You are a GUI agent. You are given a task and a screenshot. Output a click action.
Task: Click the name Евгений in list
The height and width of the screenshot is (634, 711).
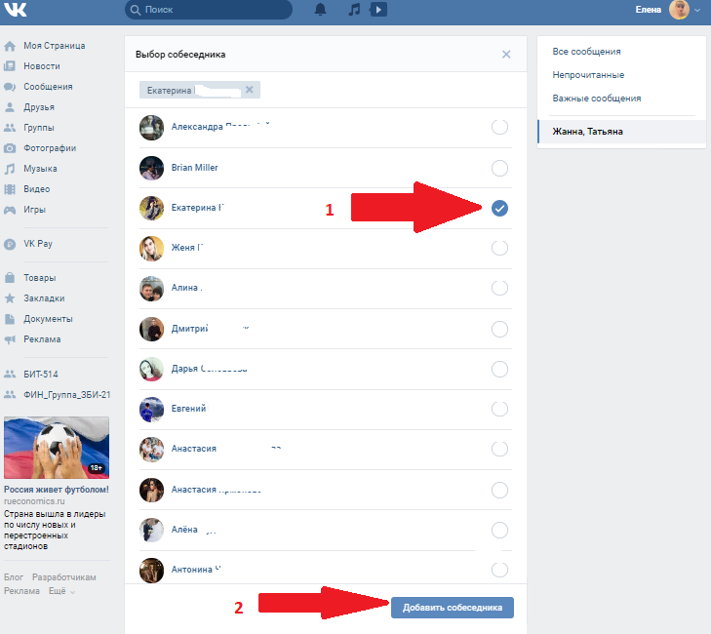click(x=188, y=409)
